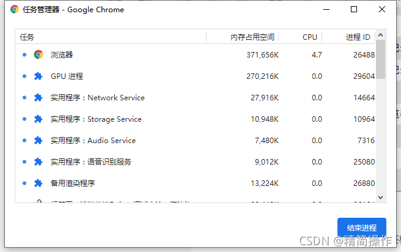The width and height of the screenshot is (401, 252).
Task: Click the scrollbar up arrow
Action: click(381, 35)
